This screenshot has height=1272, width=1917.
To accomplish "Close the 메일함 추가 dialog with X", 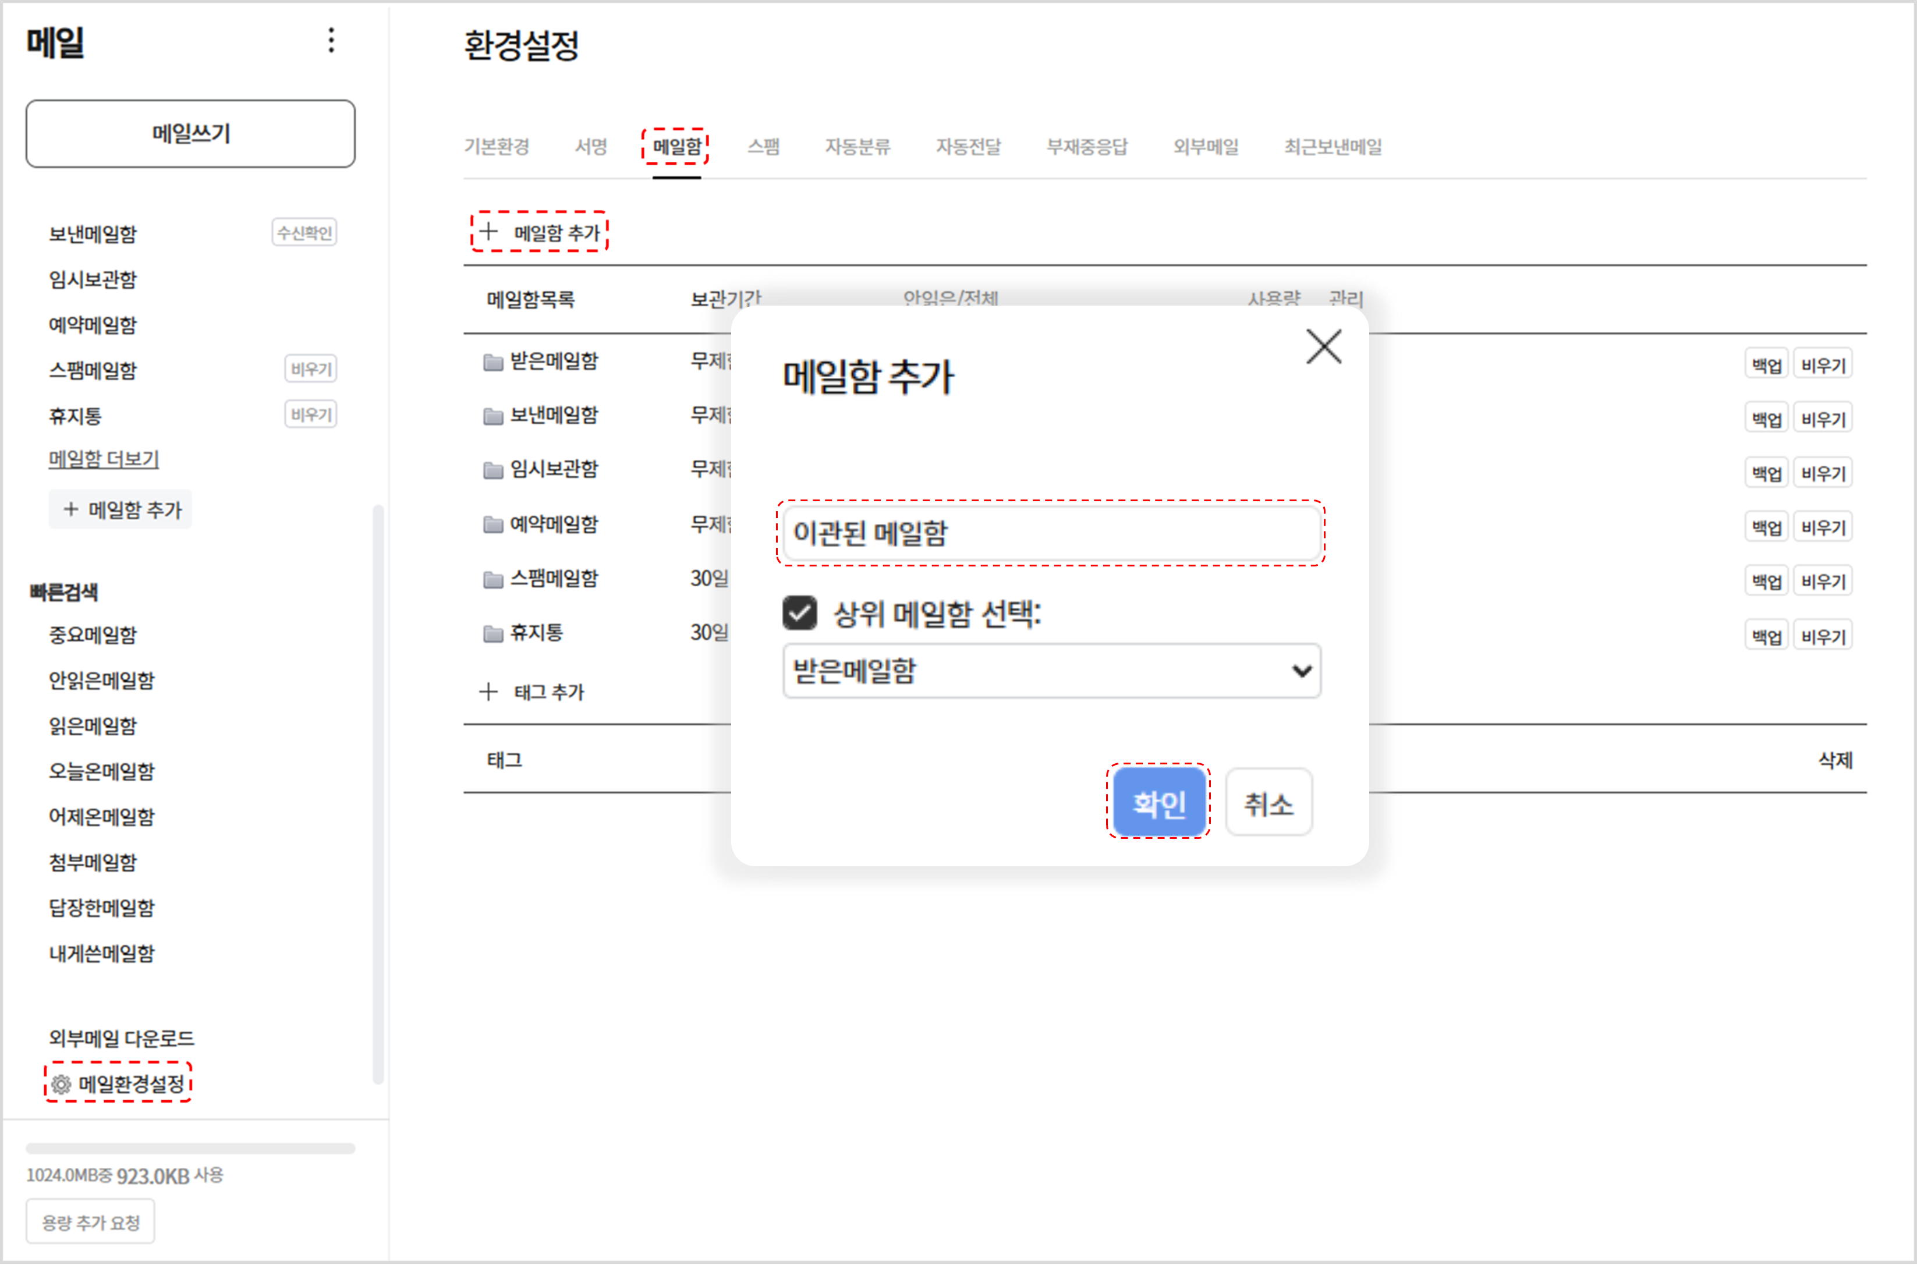I will click(x=1323, y=347).
